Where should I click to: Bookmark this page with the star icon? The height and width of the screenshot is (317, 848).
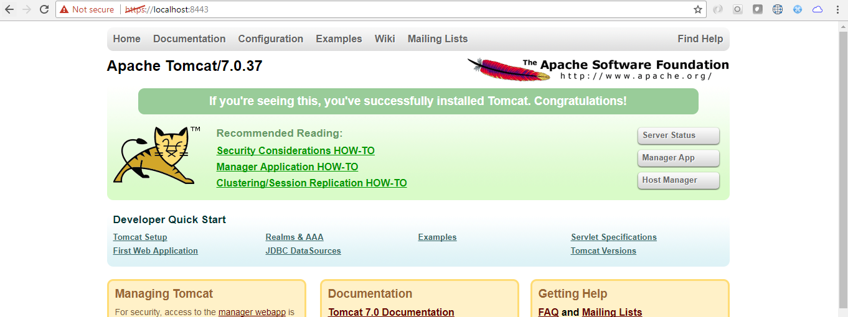pyautogui.click(x=698, y=9)
